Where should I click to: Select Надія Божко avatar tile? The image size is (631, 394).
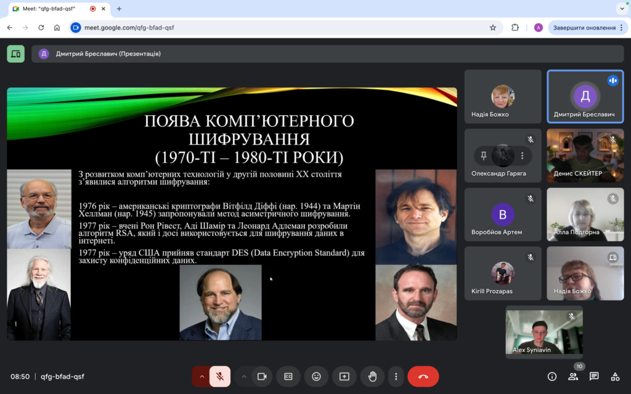(503, 97)
